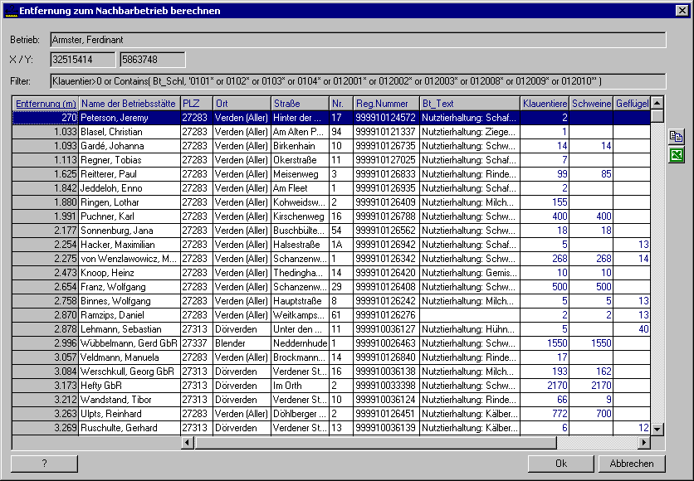Click the Name der Betriebsstätte header

pos(130,104)
